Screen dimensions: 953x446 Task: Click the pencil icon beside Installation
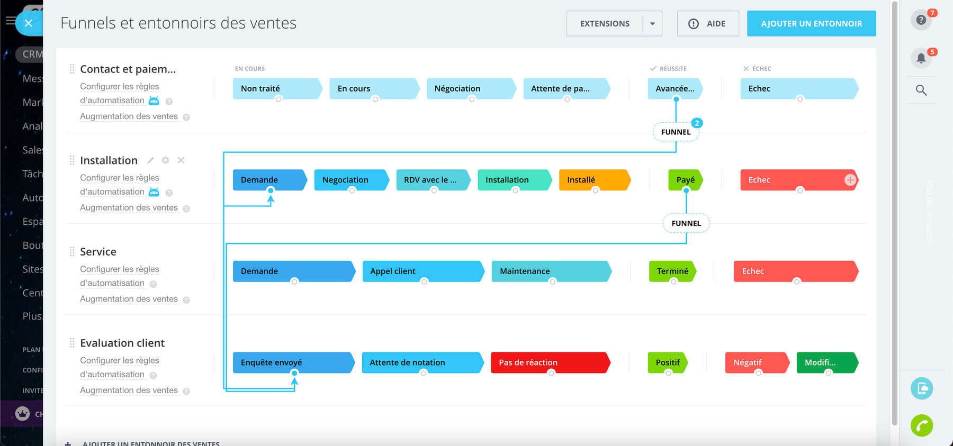click(150, 160)
